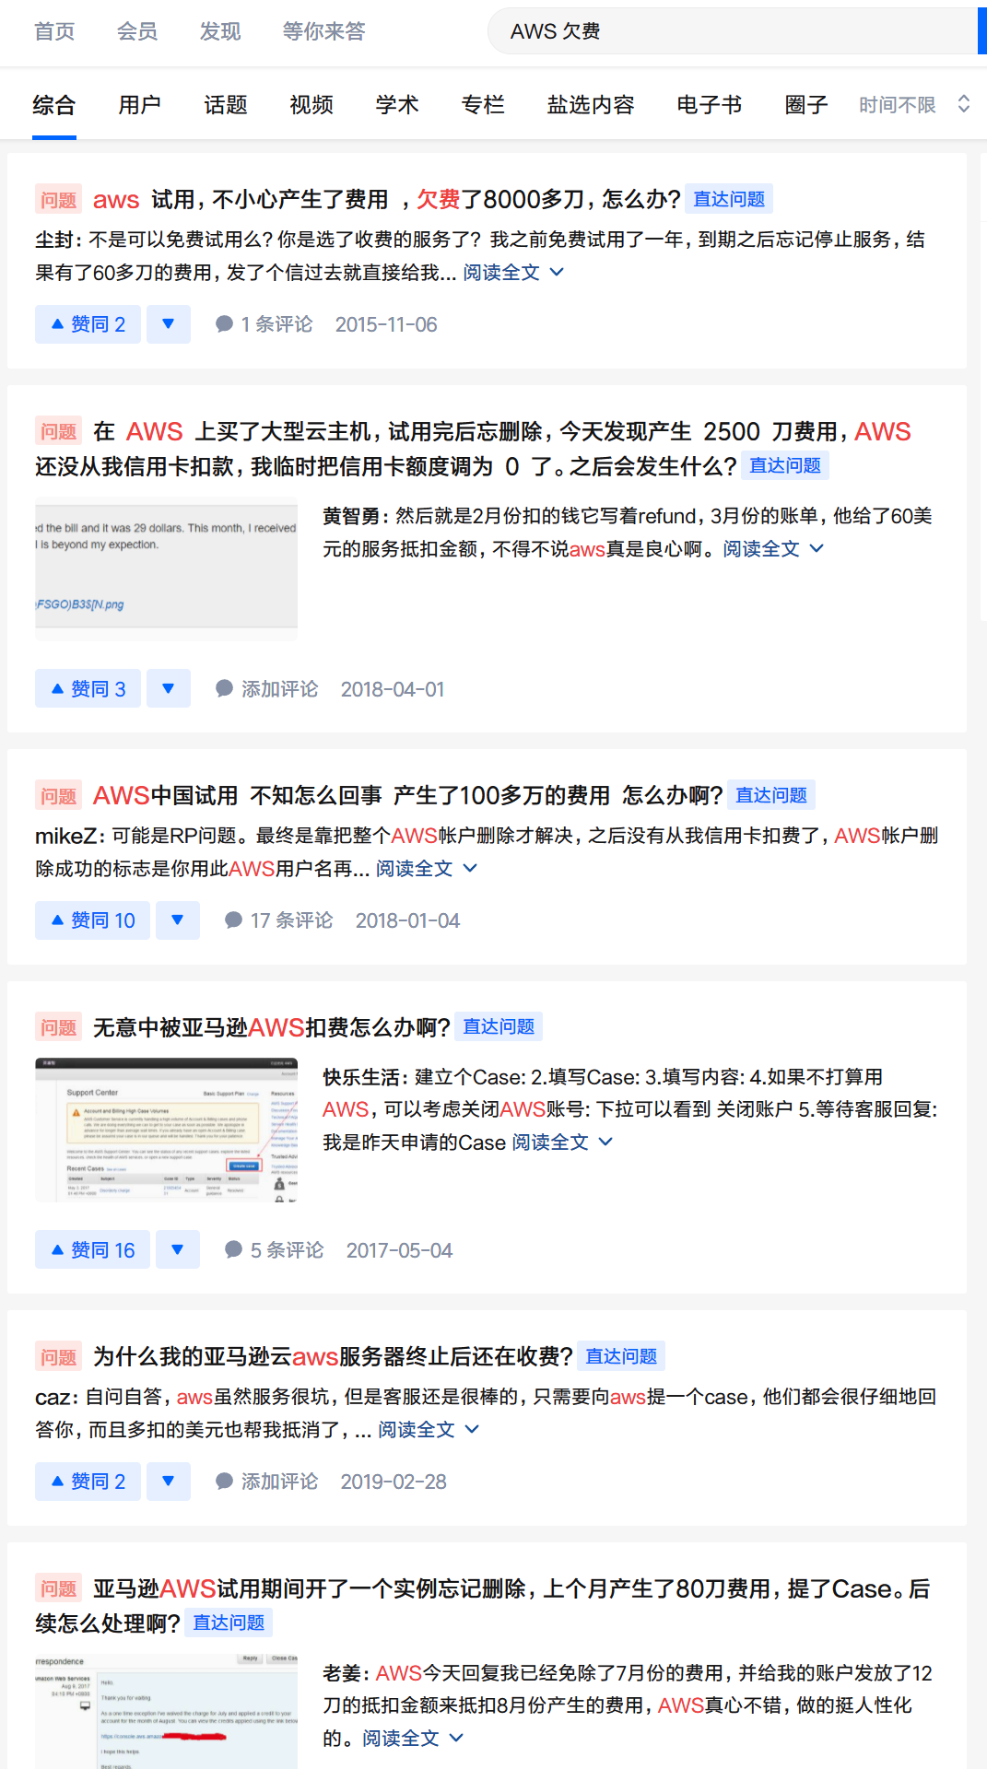The image size is (987, 1769).
Task: Select the 综合 search tab
Action: pos(53,105)
